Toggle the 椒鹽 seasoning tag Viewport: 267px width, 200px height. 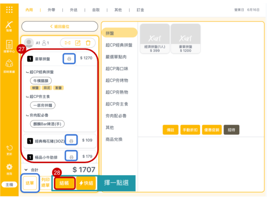(34, 88)
